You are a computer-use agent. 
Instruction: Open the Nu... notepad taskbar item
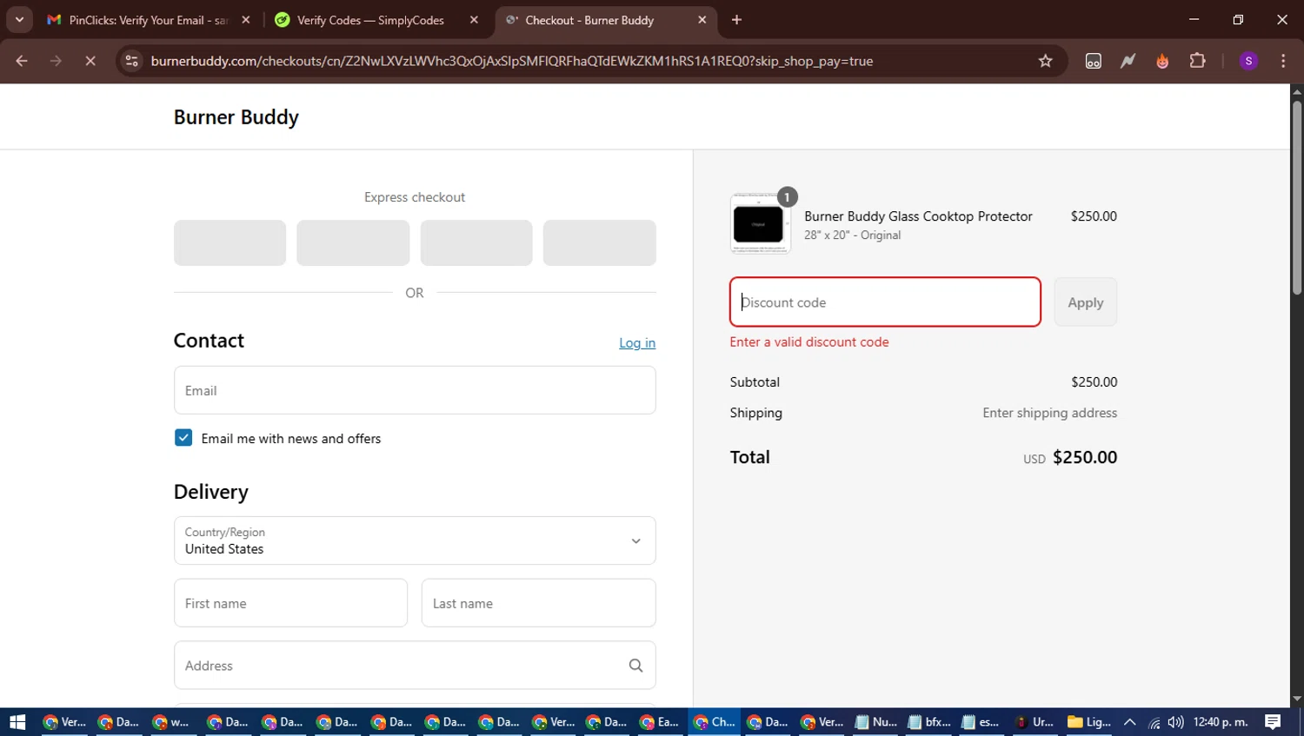(x=875, y=722)
